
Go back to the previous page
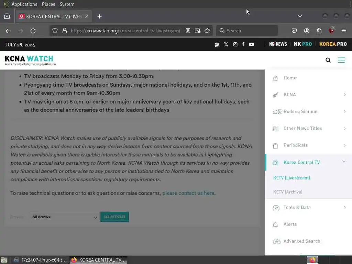coord(8,31)
